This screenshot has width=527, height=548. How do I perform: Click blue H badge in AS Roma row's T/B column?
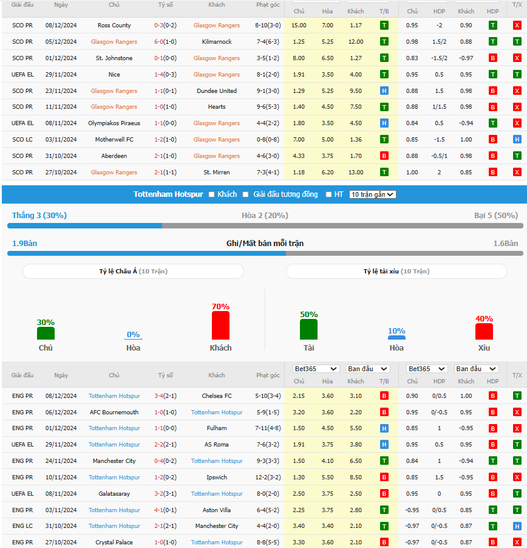point(384,445)
